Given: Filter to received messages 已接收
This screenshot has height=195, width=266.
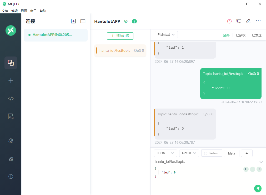Looking at the screenshot, I should click(241, 35).
